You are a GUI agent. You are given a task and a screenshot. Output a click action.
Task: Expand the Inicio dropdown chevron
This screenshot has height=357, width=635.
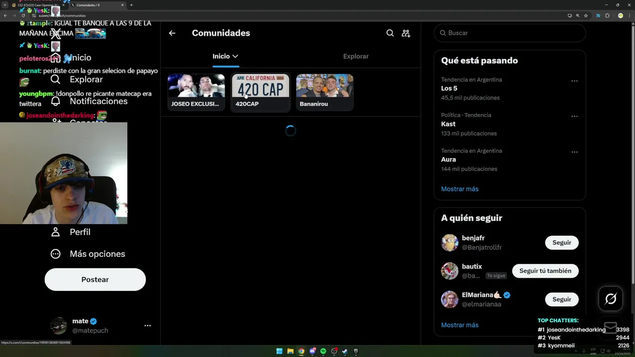[x=235, y=57]
